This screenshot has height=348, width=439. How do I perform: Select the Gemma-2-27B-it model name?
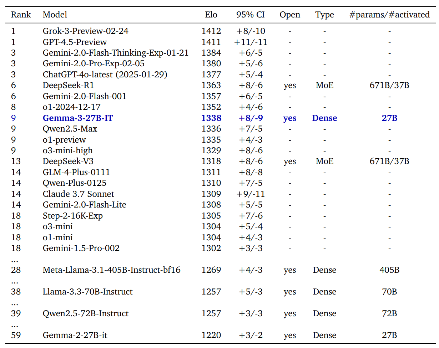click(x=75, y=335)
